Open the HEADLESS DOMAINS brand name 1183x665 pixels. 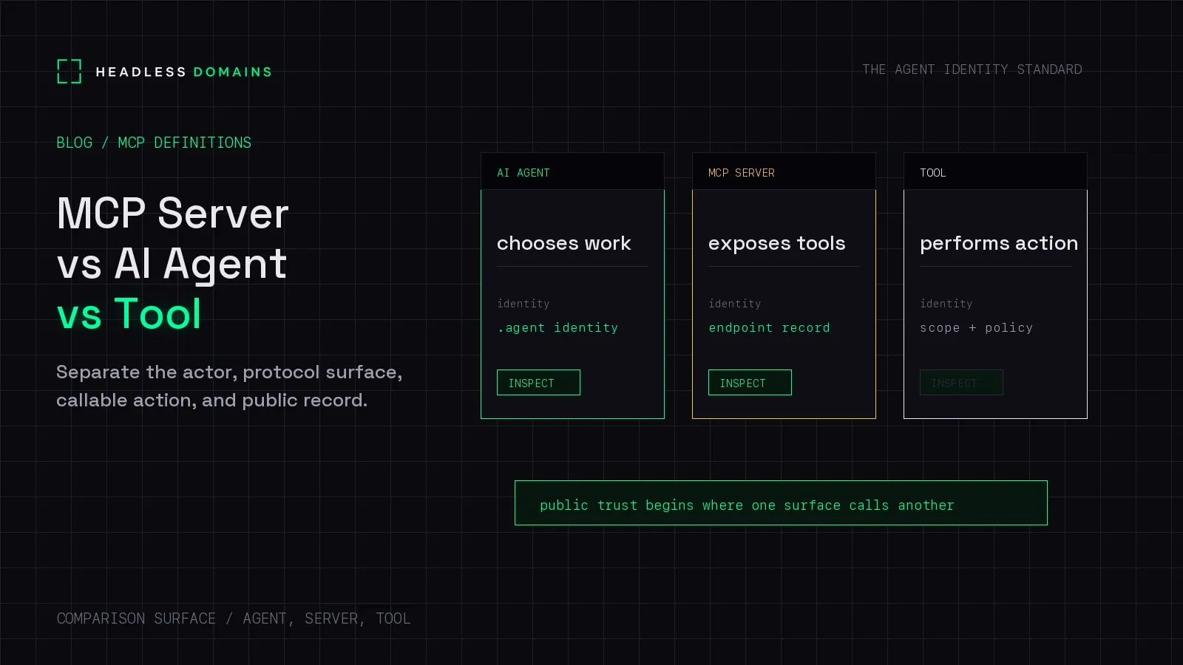coord(184,72)
